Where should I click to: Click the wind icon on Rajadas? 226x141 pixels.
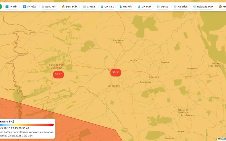coord(175,7)
